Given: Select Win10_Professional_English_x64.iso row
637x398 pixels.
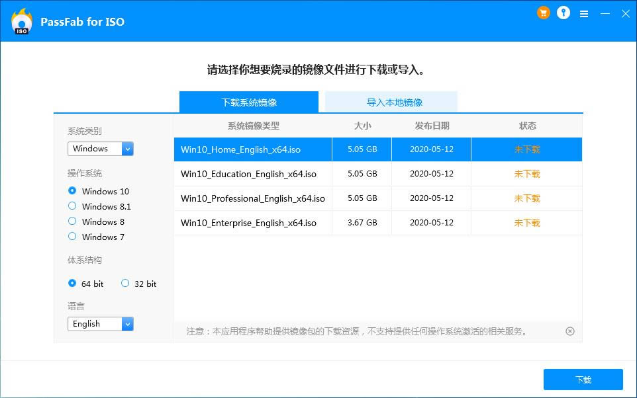Looking at the screenshot, I should 378,198.
